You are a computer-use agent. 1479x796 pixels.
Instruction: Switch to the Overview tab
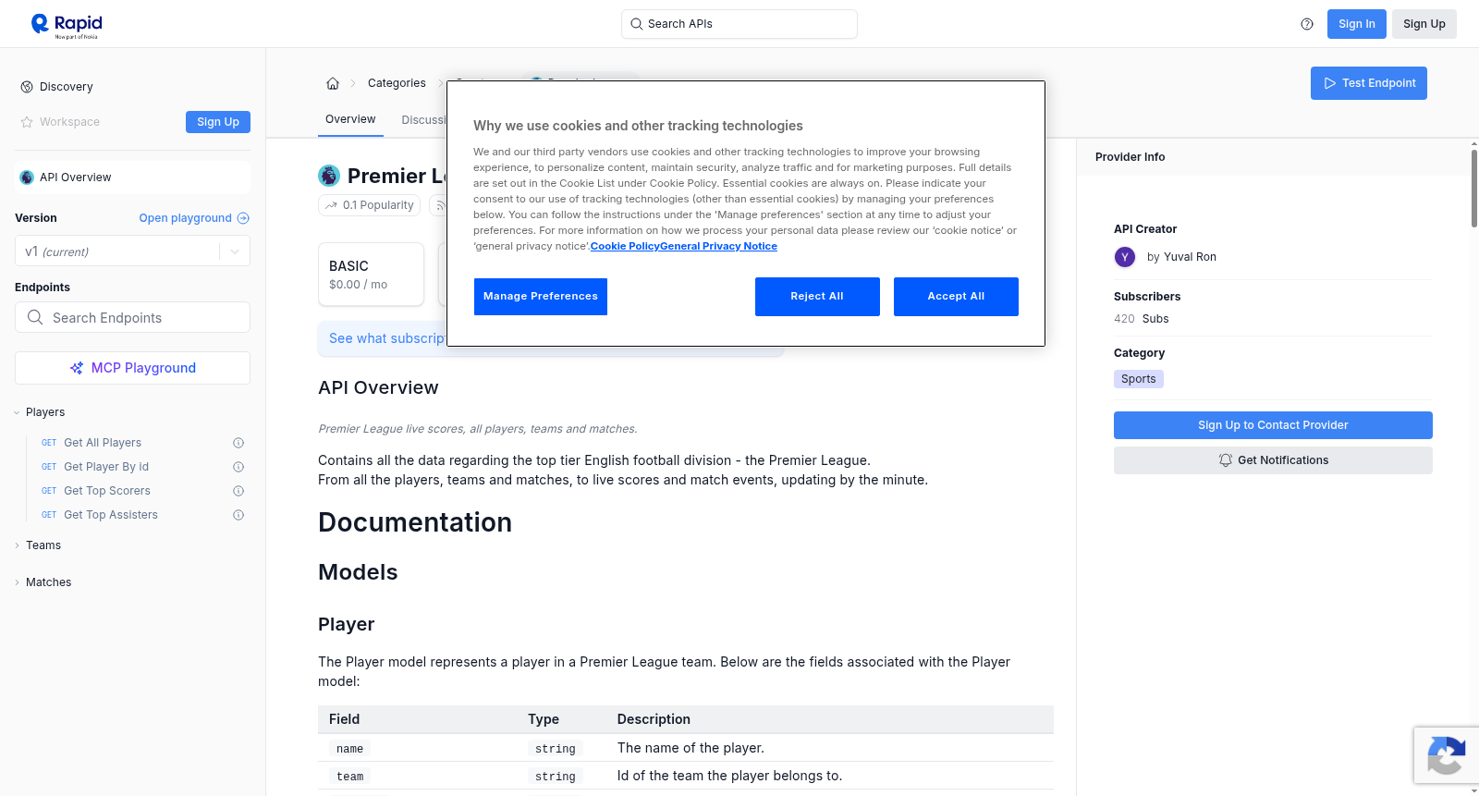coord(350,119)
